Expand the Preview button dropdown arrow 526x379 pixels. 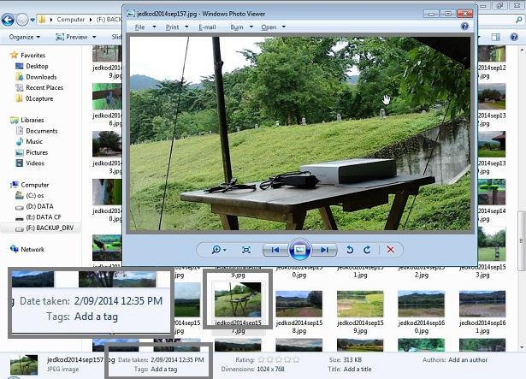(x=94, y=37)
